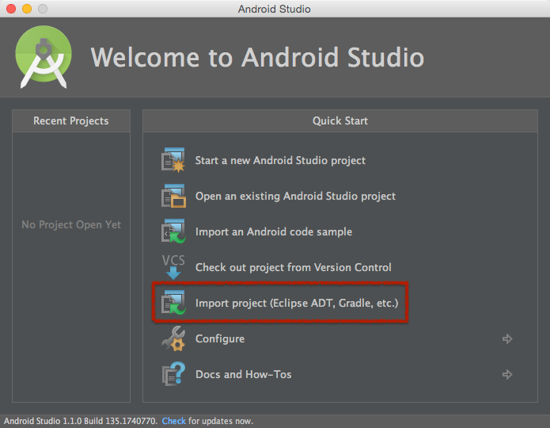550x428 pixels.
Task: Expand the Configure submenu arrow
Action: (x=507, y=338)
